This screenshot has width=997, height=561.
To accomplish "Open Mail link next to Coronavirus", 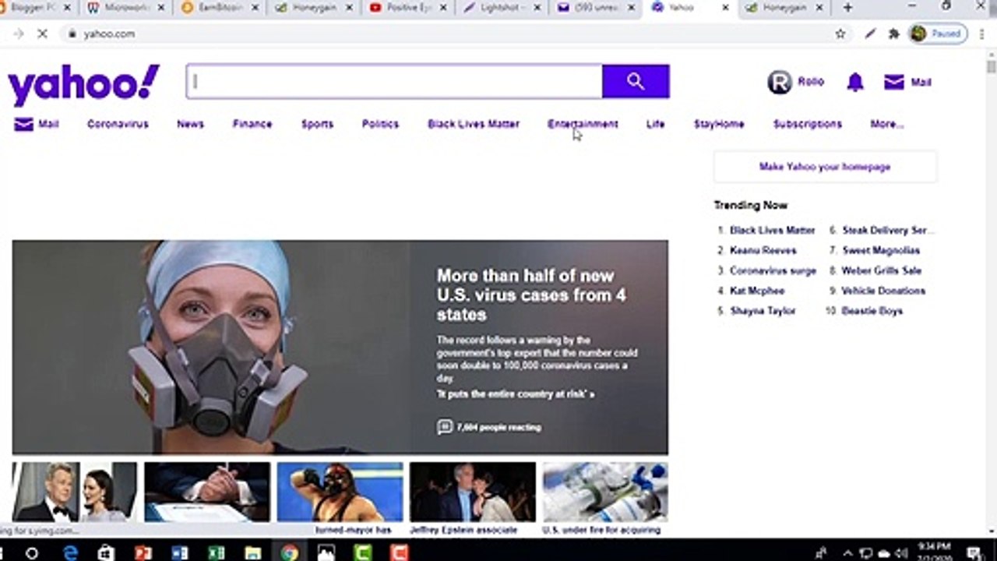I will tap(37, 124).
